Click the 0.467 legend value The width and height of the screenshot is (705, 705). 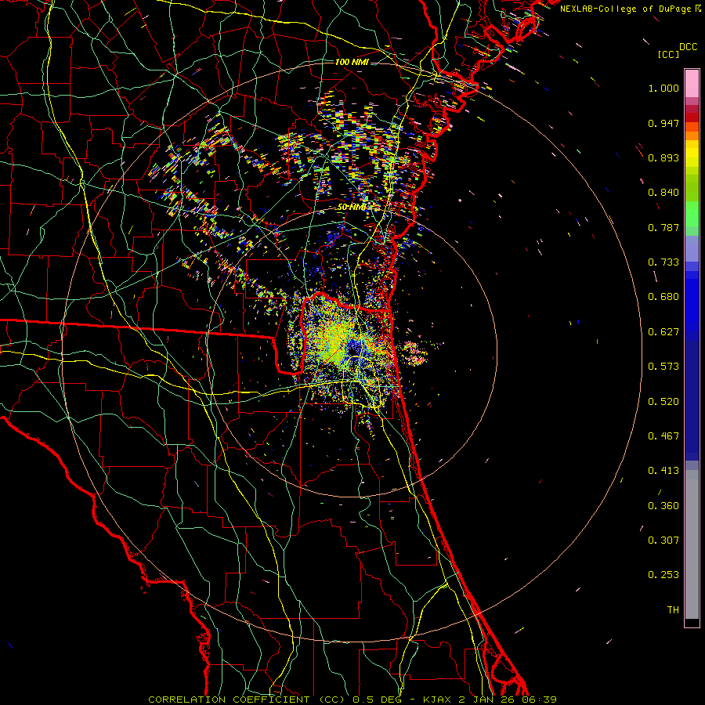663,436
